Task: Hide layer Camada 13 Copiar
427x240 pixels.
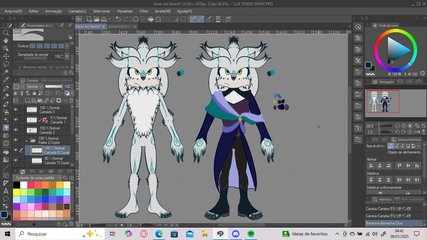Action: 15,160
